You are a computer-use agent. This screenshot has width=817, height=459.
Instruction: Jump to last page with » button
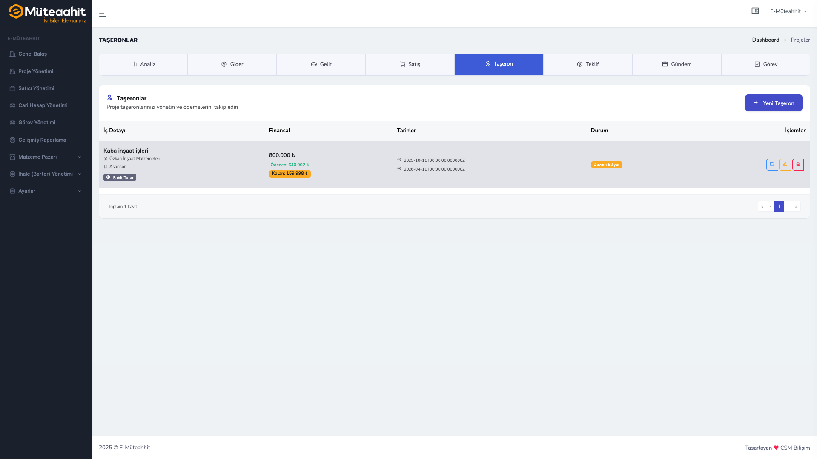coord(796,207)
